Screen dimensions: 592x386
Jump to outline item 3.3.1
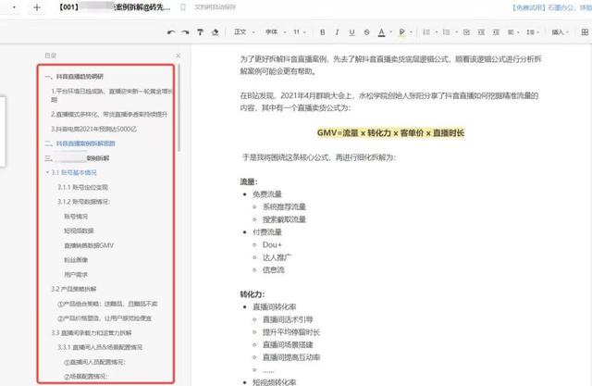point(100,347)
